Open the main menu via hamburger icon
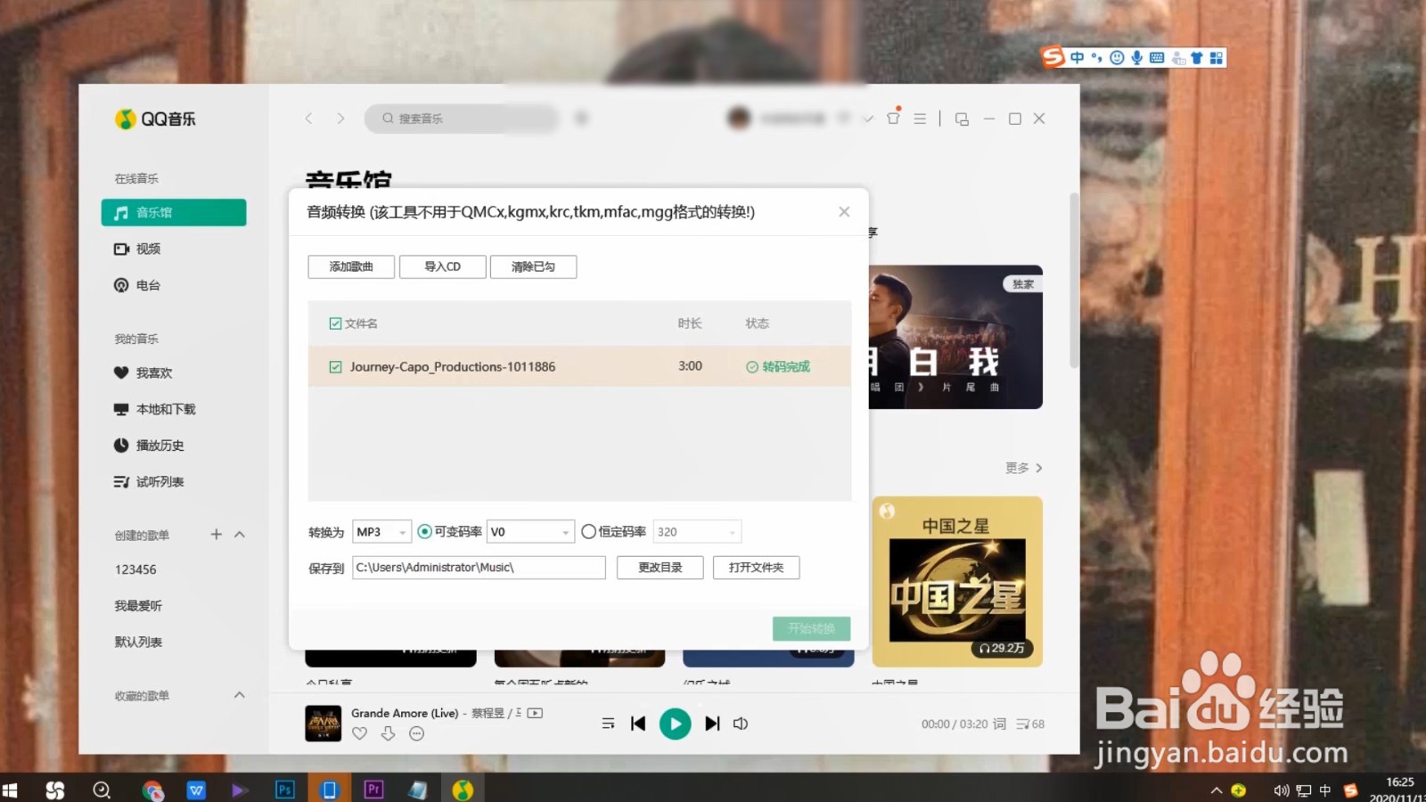1426x802 pixels. [919, 118]
